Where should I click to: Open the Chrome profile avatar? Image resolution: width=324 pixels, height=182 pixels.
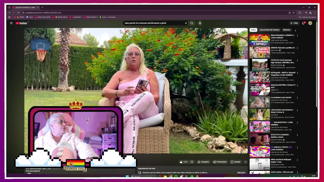click(311, 13)
